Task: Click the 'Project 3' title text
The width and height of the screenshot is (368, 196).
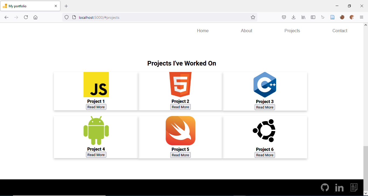Action: click(x=265, y=101)
